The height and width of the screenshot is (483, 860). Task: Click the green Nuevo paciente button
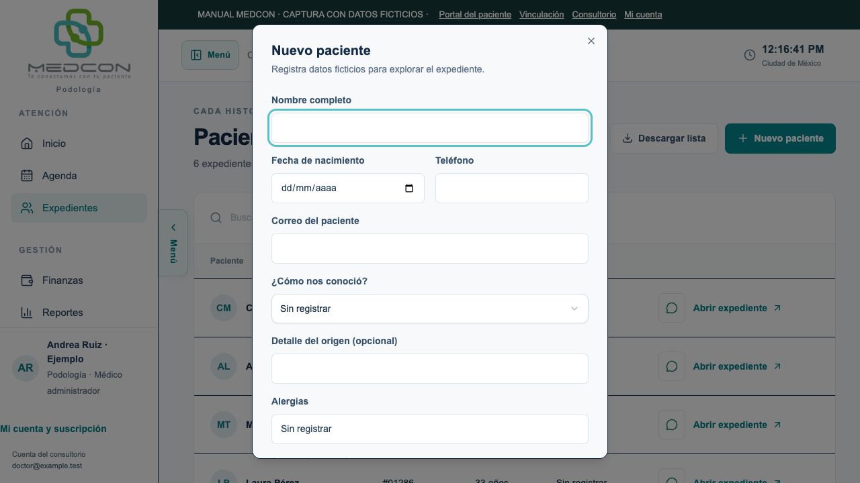[780, 138]
